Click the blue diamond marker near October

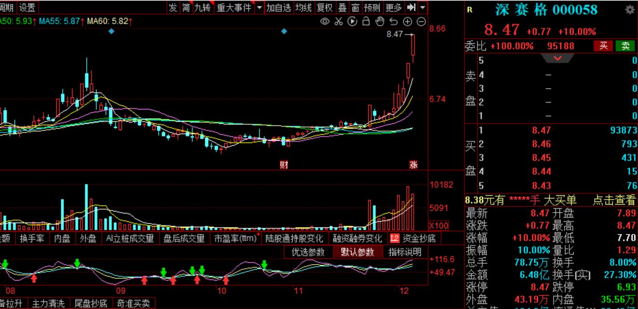pyautogui.click(x=284, y=31)
